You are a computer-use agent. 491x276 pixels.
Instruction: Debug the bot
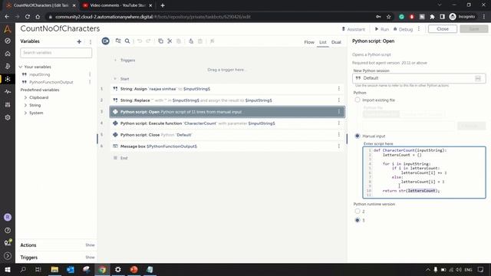(403, 29)
